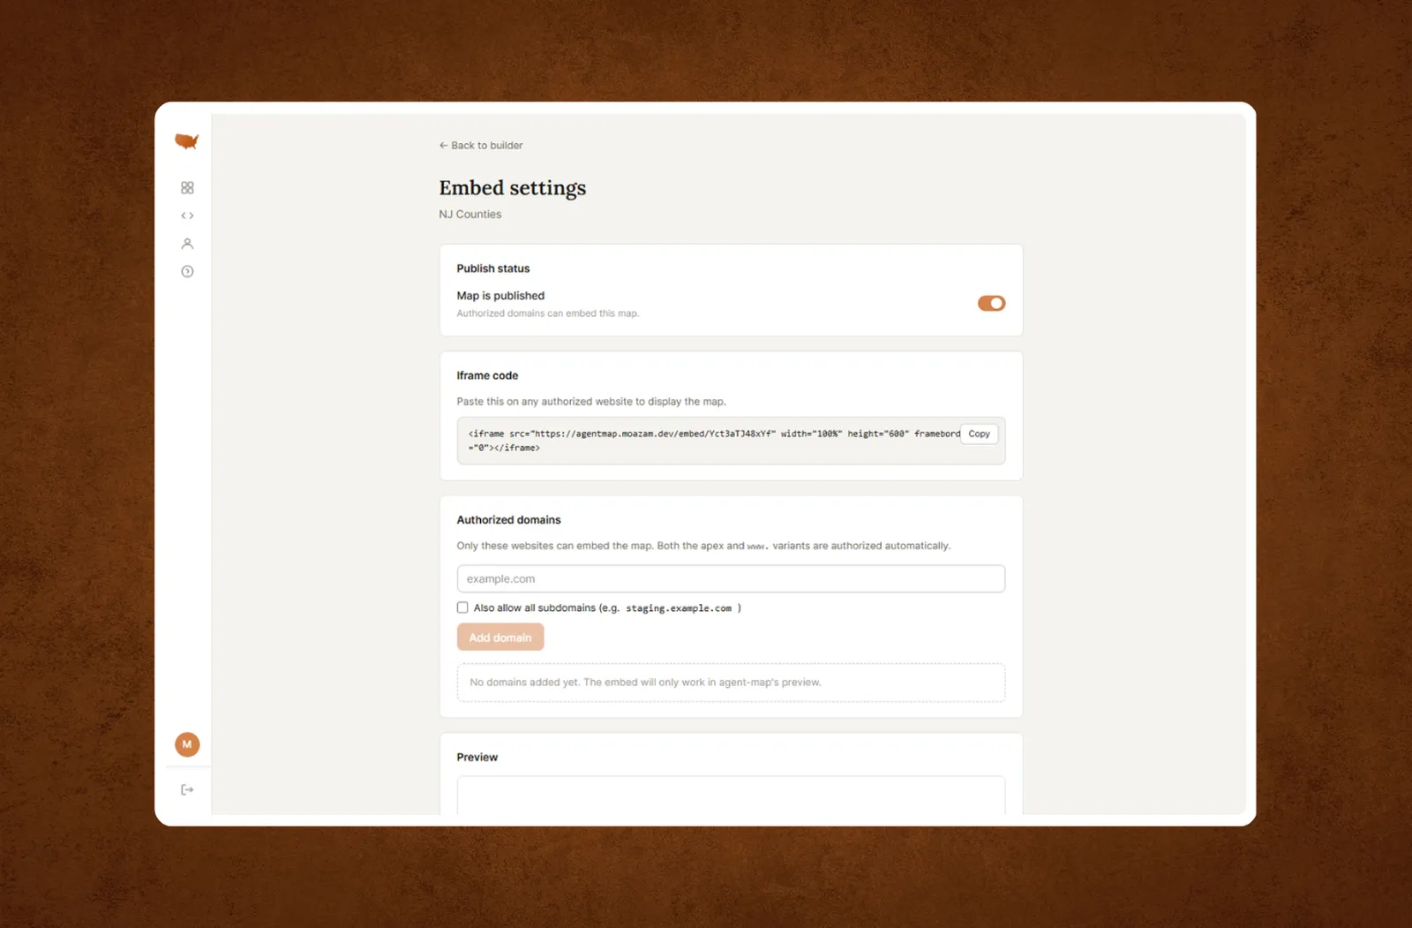Click the sign out icon
This screenshot has height=928, width=1412.
(x=187, y=790)
